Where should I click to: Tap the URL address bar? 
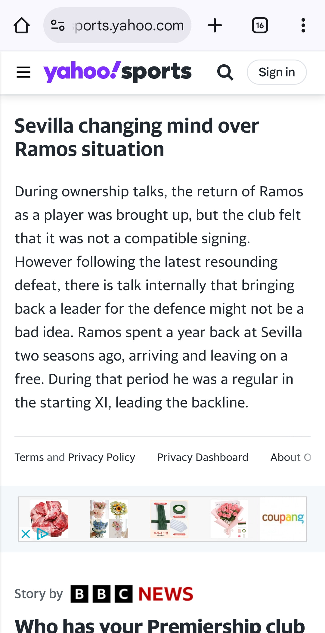(129, 26)
